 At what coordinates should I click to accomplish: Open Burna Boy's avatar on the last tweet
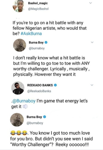[17, 120]
